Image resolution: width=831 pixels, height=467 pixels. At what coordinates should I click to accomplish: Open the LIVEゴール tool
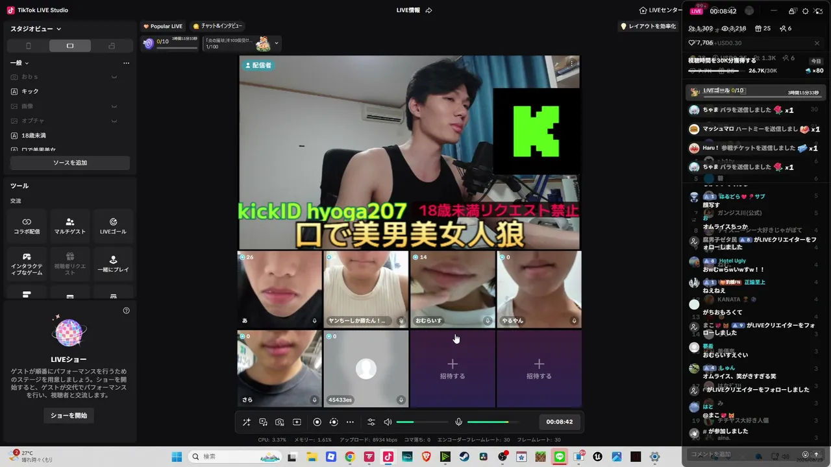coord(113,226)
